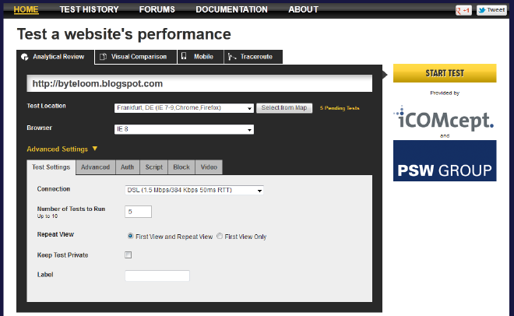Viewport: 514px width, 316px height.
Task: Select the Script sub-tab
Action: pyautogui.click(x=154, y=167)
